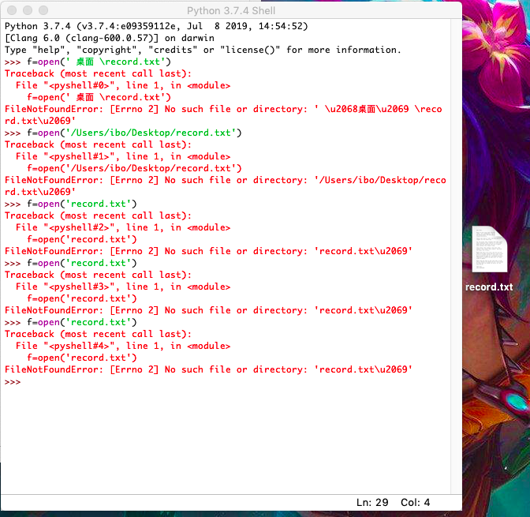Click the Col: 4 status bar entry
Image resolution: width=530 pixels, height=517 pixels.
[415, 503]
